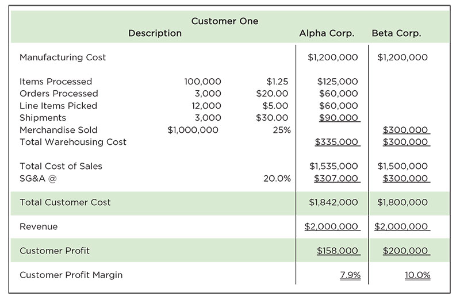The width and height of the screenshot is (460, 300).
Task: Select Alpha Corp. Customer Profit $158,000
Action: [x=338, y=251]
